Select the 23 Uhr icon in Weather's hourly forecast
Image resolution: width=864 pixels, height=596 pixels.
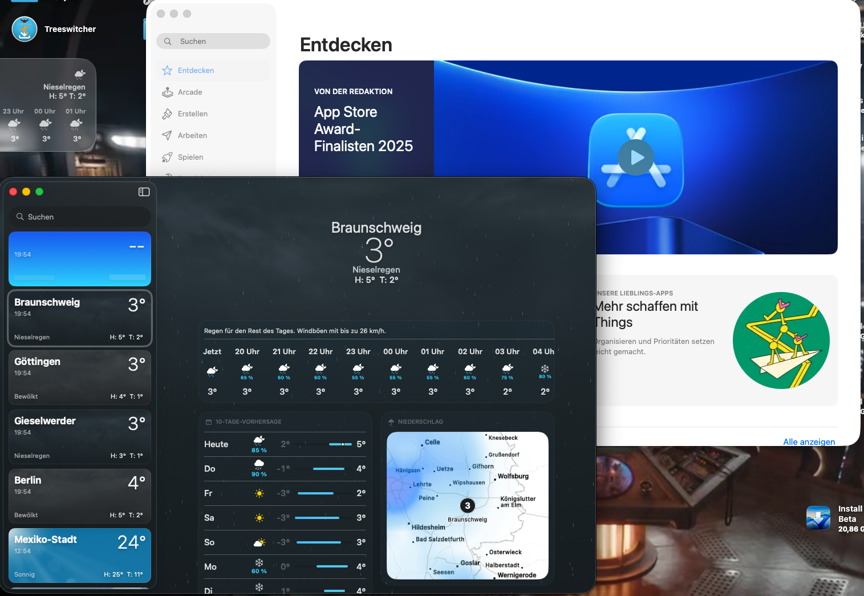[358, 368]
